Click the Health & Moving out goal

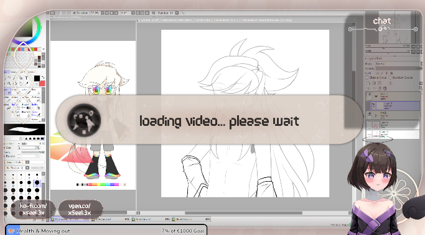click(x=43, y=231)
